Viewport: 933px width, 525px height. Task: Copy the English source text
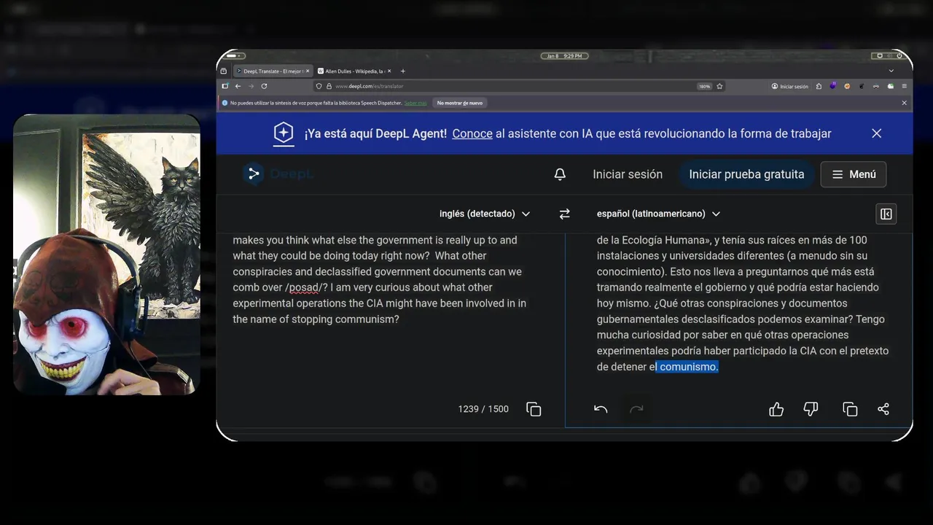[x=534, y=409]
